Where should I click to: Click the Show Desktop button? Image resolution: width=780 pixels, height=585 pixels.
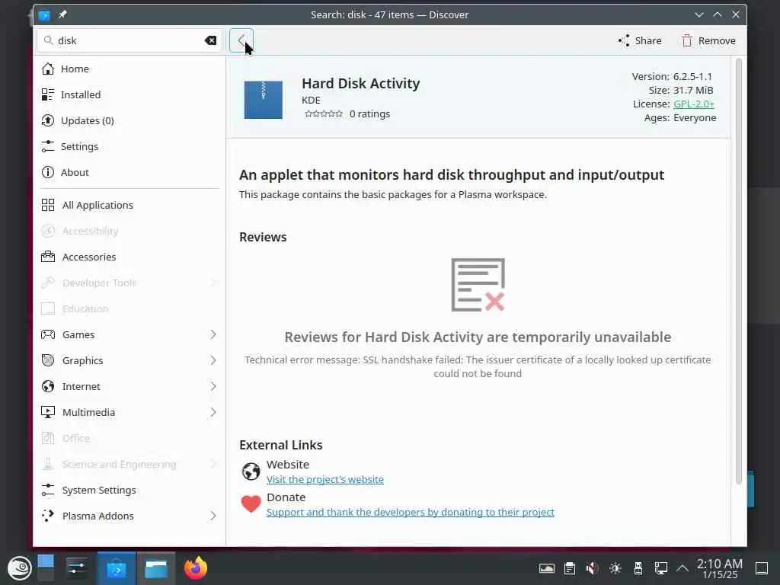coord(762,568)
